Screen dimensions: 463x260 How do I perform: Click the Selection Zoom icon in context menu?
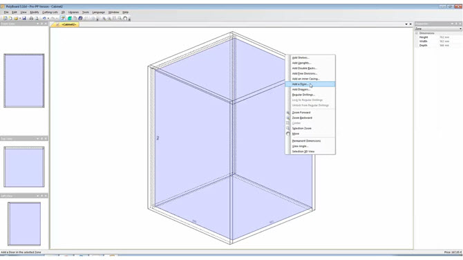(x=288, y=128)
